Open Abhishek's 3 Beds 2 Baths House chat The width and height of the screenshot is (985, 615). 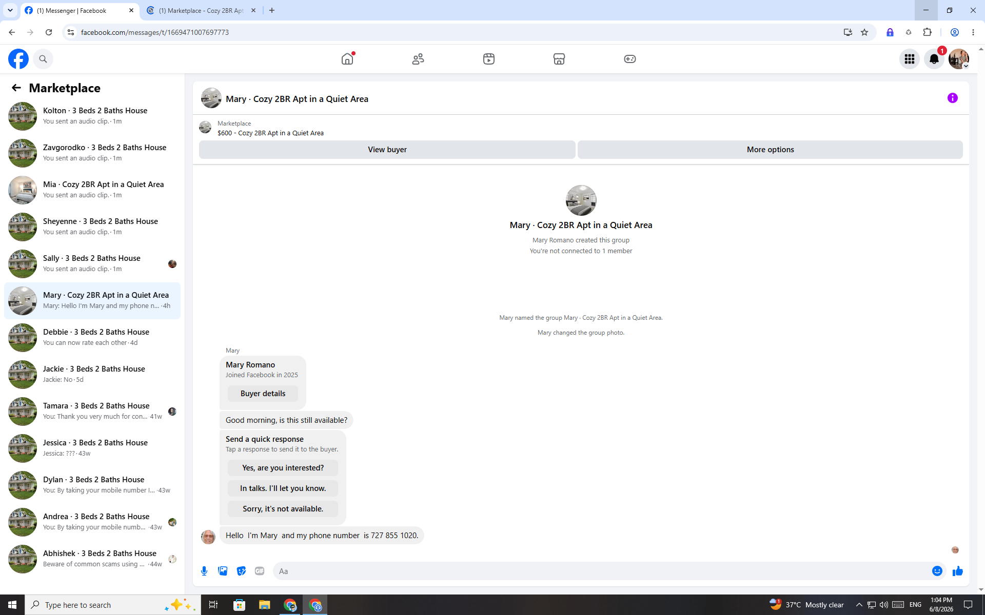pyautogui.click(x=92, y=559)
